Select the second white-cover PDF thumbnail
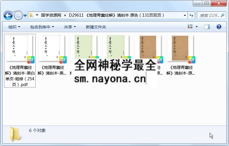 (x=51, y=48)
